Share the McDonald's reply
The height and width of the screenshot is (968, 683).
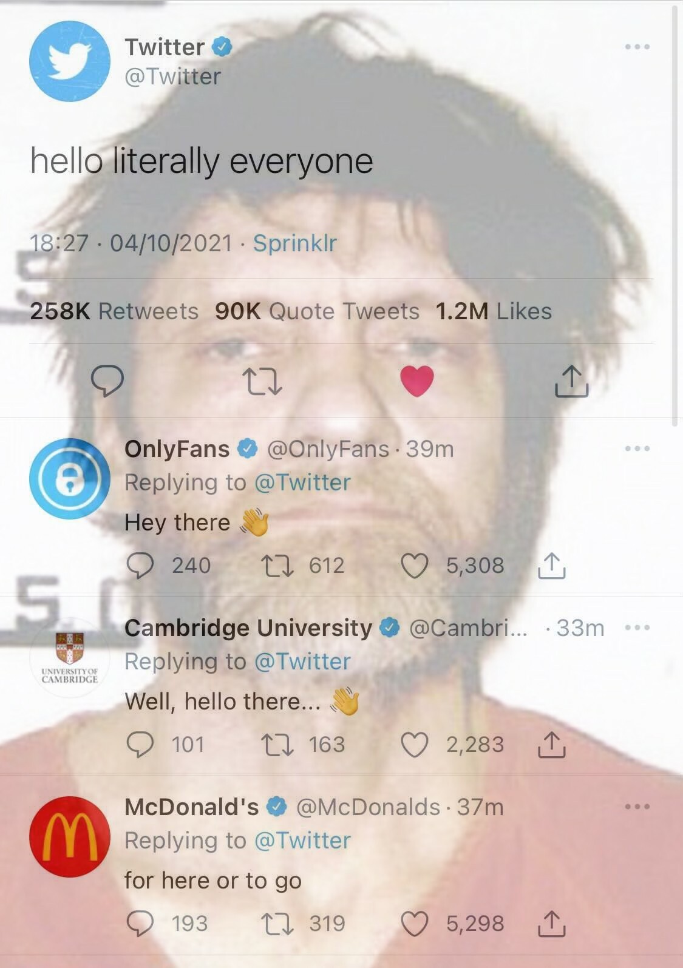[x=552, y=923]
